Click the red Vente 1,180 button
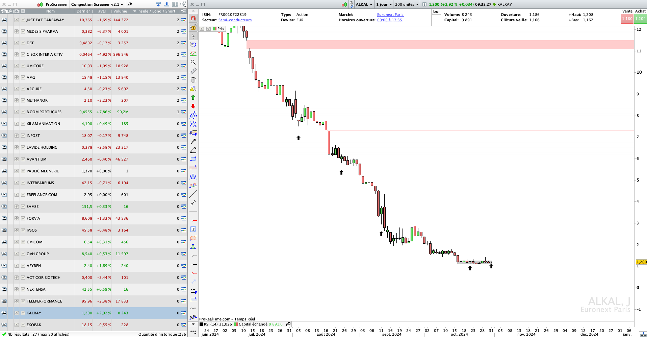The image size is (647, 337). tap(627, 19)
